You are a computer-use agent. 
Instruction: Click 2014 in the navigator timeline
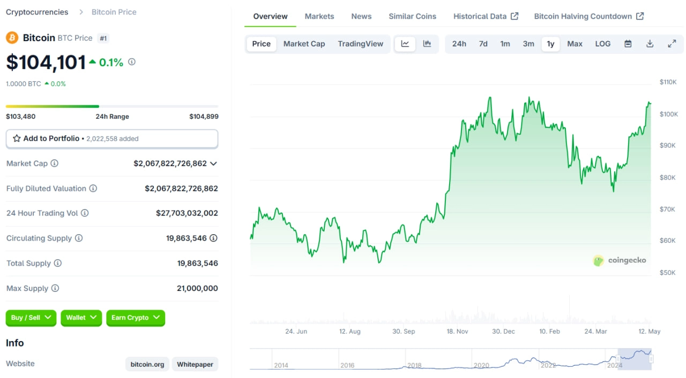(281, 366)
